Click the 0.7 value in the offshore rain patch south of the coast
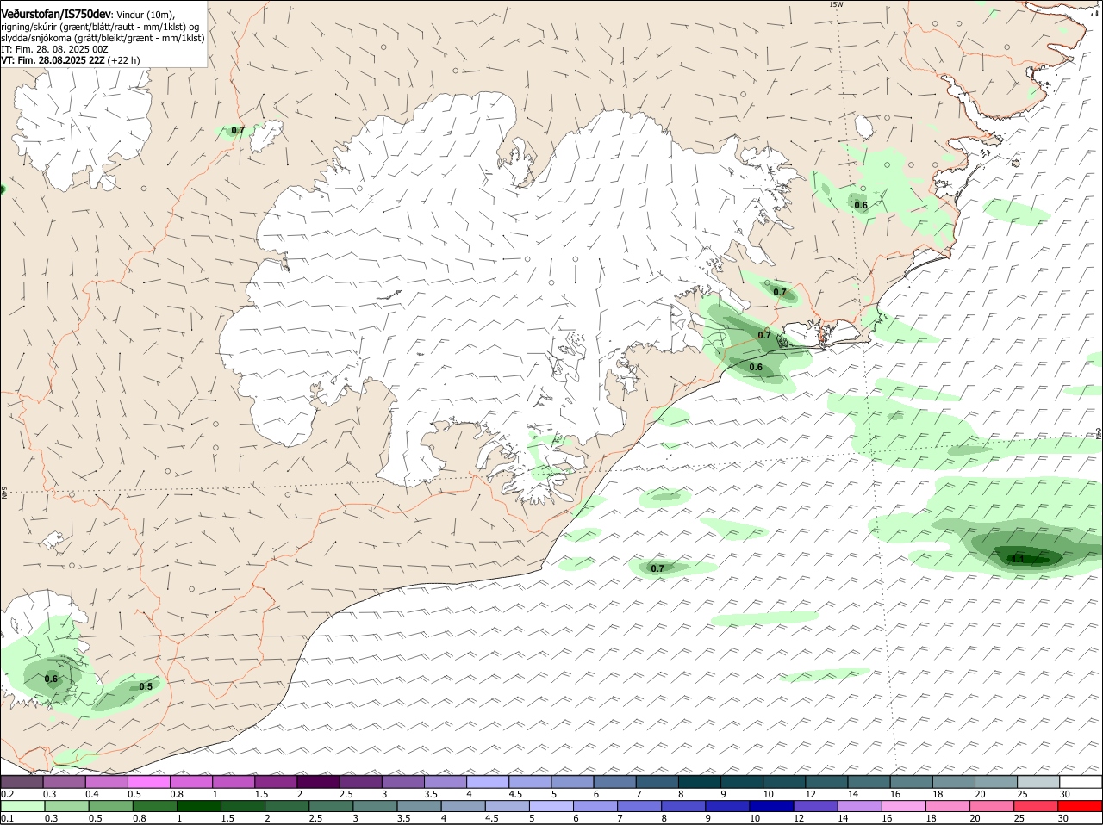This screenshot has width=1103, height=825. coord(657,568)
